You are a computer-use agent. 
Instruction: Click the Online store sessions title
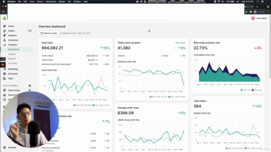(x=129, y=43)
